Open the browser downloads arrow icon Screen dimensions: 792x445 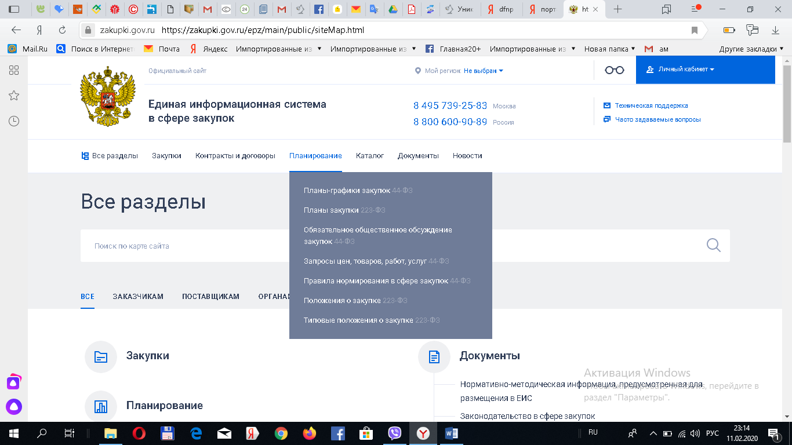pyautogui.click(x=775, y=30)
